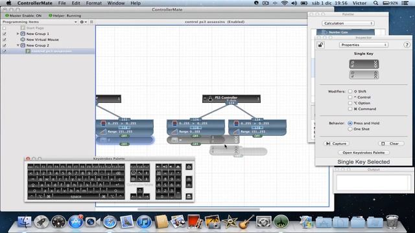The image size is (415, 233).
Task: Click the Inspector help question mark button
Action: click(x=407, y=45)
